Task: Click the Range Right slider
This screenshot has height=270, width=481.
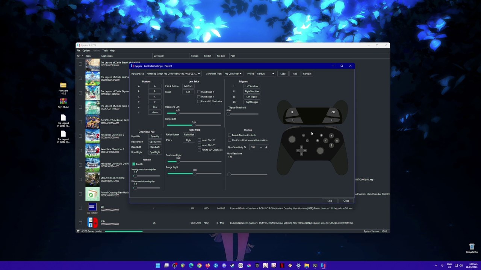Action: pyautogui.click(x=194, y=174)
